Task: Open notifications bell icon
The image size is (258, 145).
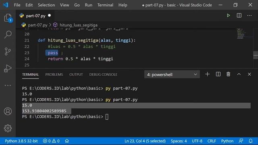Action: [x=251, y=141]
